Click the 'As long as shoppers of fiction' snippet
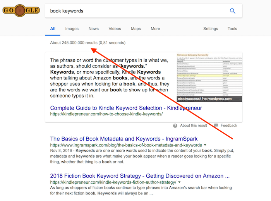Screen dimensions: 271x201 coord(141,190)
